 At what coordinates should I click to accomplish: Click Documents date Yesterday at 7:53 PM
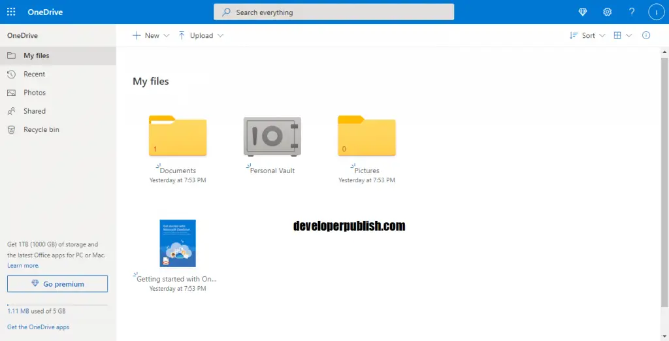[178, 180]
